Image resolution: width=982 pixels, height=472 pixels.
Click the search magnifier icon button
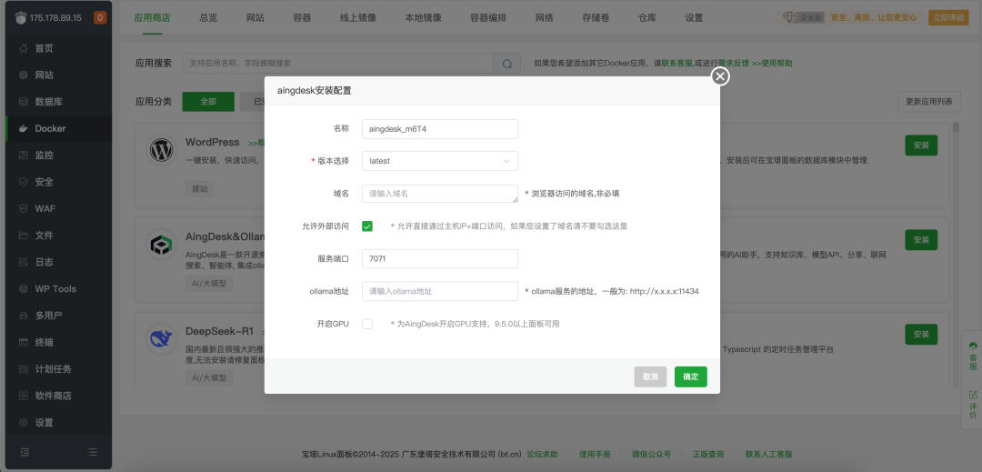pyautogui.click(x=506, y=64)
